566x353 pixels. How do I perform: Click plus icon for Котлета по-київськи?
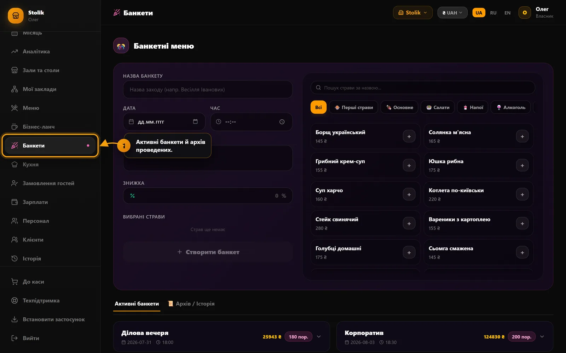(x=522, y=195)
